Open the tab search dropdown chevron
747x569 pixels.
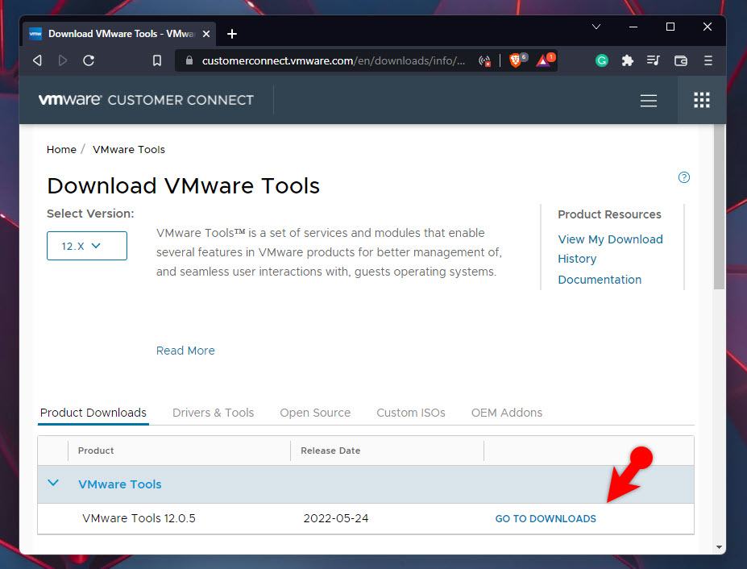pos(596,27)
